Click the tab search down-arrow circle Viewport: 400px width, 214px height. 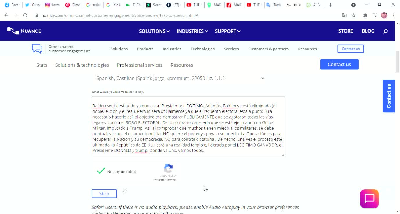[353, 5]
